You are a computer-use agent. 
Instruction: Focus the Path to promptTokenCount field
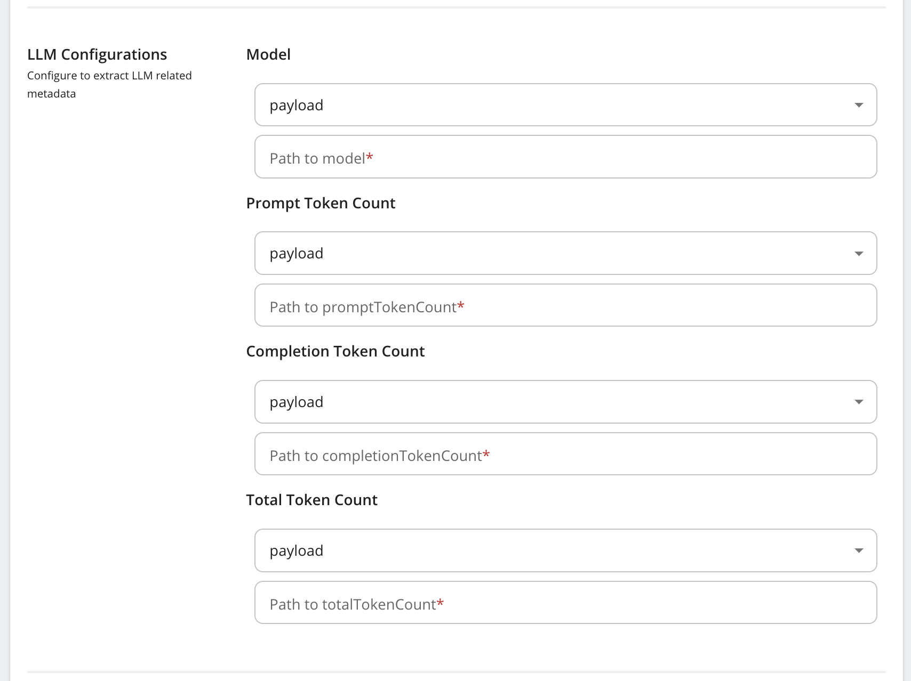point(566,305)
